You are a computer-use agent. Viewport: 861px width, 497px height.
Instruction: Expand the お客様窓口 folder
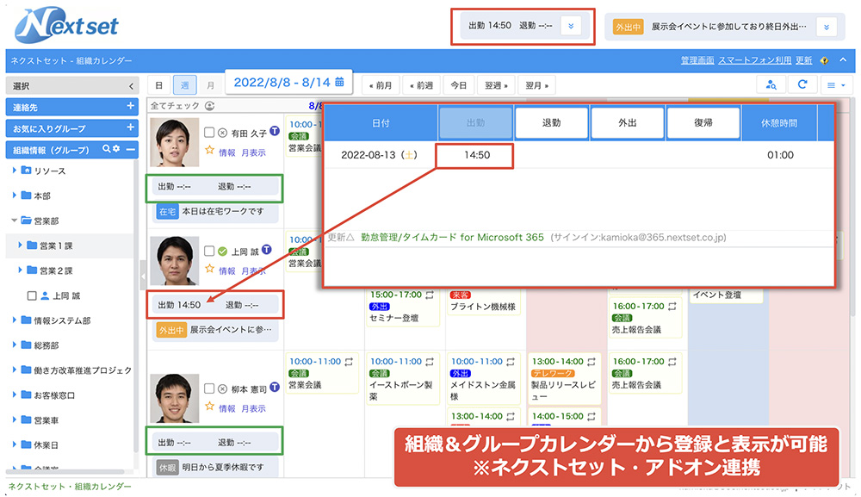(x=15, y=394)
